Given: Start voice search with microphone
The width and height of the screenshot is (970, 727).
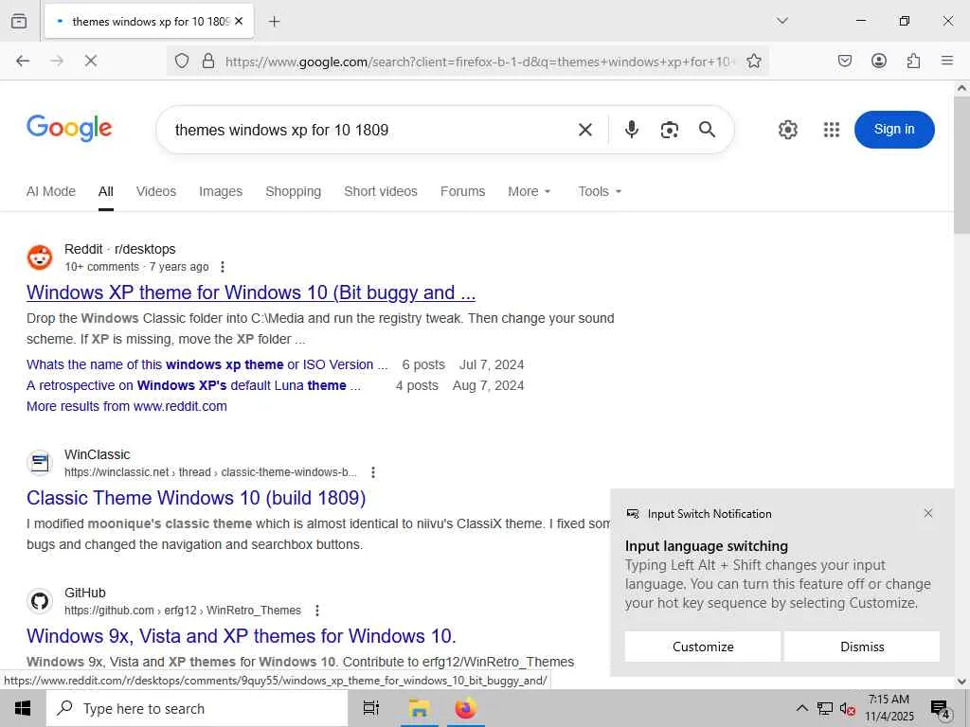Looking at the screenshot, I should 632,129.
